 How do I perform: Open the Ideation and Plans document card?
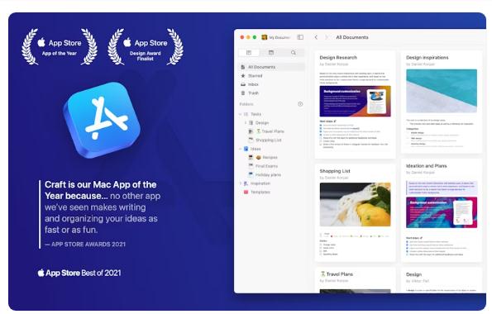(x=442, y=210)
